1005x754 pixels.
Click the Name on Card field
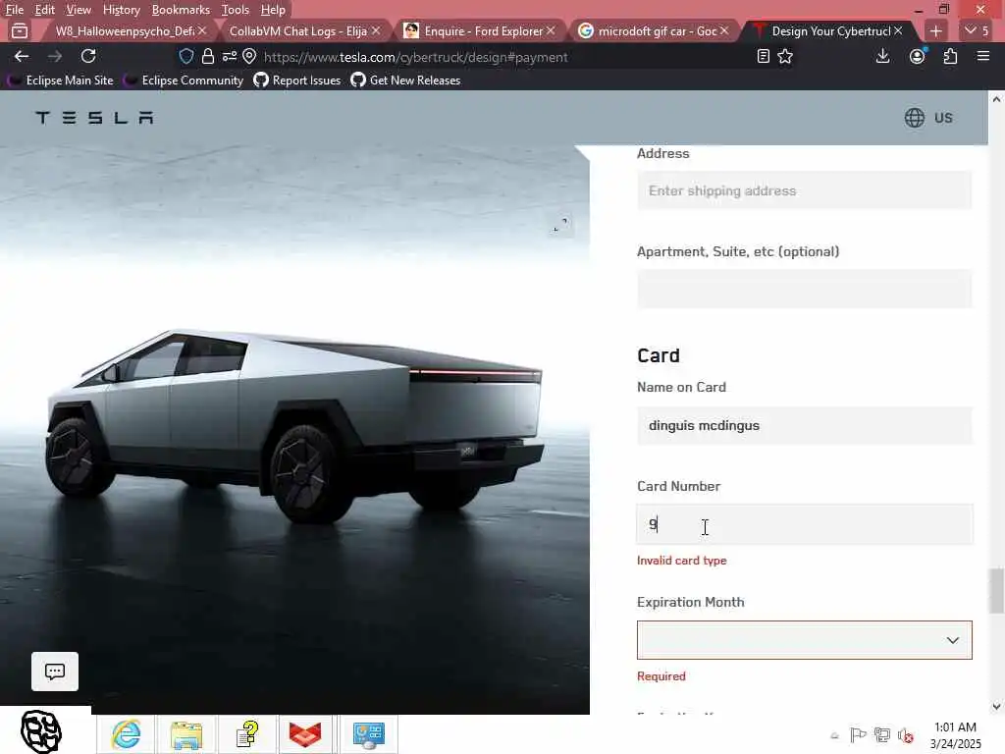805,425
